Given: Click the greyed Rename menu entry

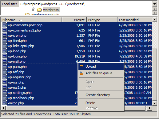Looking at the screenshot, I should [101, 108].
